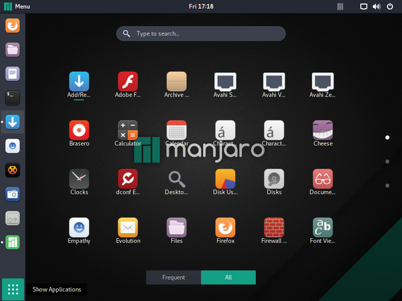The width and height of the screenshot is (402, 301).
Task: Open Font Viewer
Action: pos(322,227)
